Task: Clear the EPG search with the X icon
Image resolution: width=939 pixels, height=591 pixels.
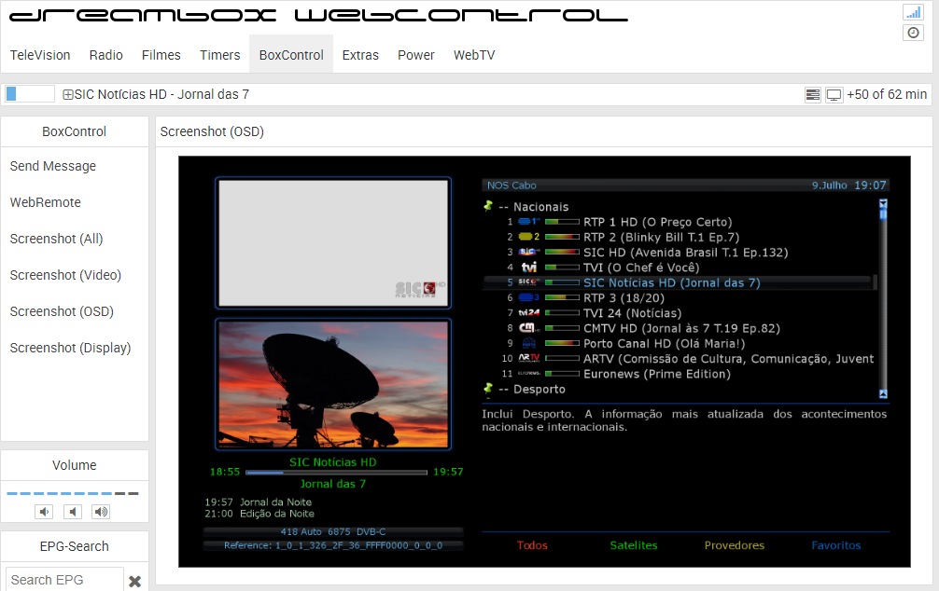Action: point(134,581)
